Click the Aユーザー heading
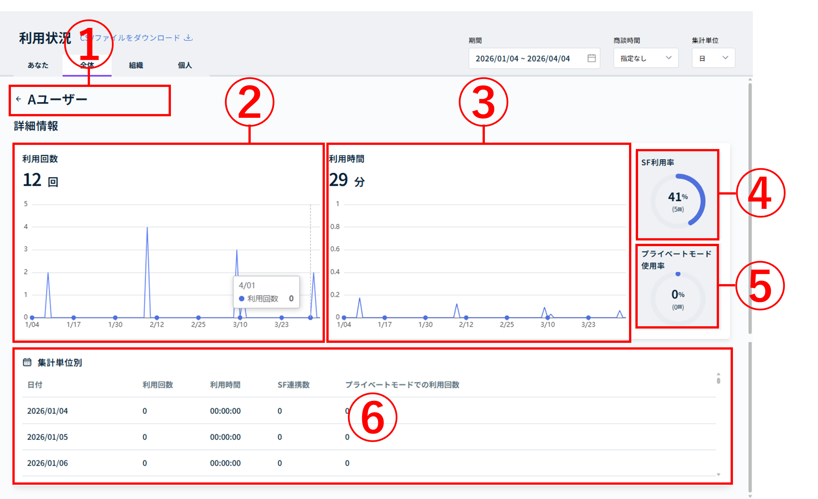 pyautogui.click(x=57, y=100)
